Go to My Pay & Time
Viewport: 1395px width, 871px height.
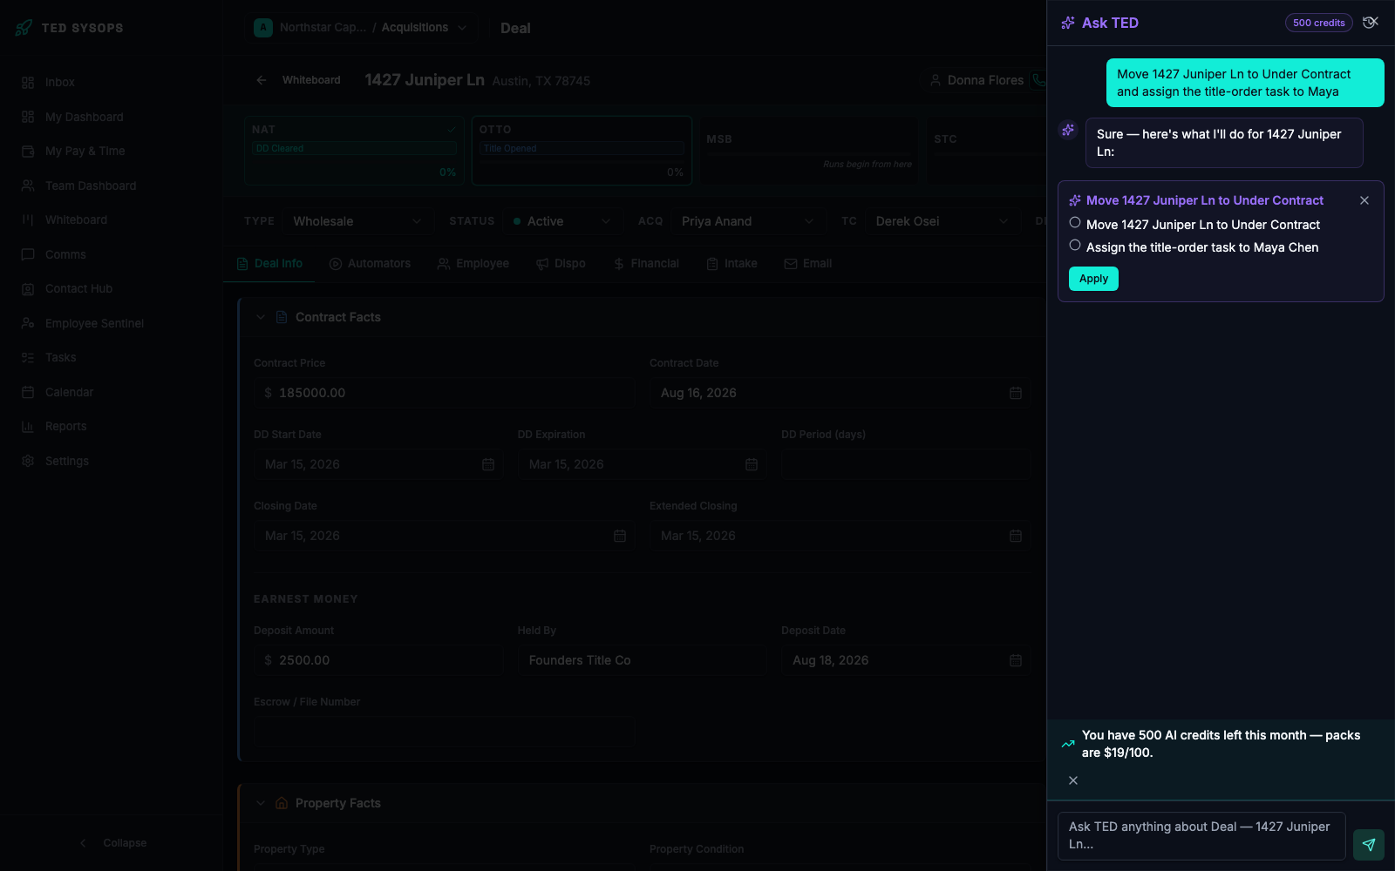click(111, 151)
